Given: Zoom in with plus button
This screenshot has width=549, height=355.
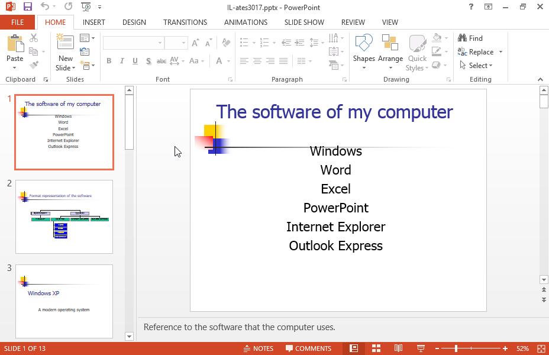Looking at the screenshot, I should coord(505,348).
